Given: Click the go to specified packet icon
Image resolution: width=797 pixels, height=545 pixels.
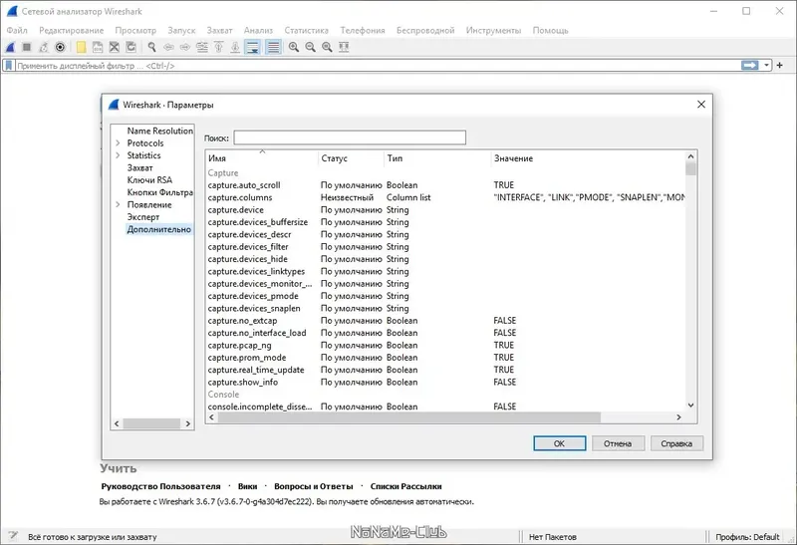Looking at the screenshot, I should click(x=202, y=47).
